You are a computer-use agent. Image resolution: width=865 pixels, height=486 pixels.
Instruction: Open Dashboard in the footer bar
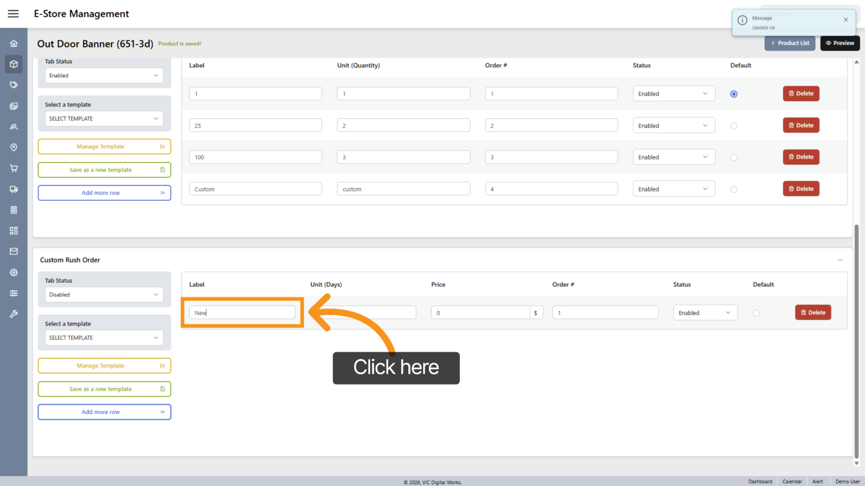pos(760,481)
